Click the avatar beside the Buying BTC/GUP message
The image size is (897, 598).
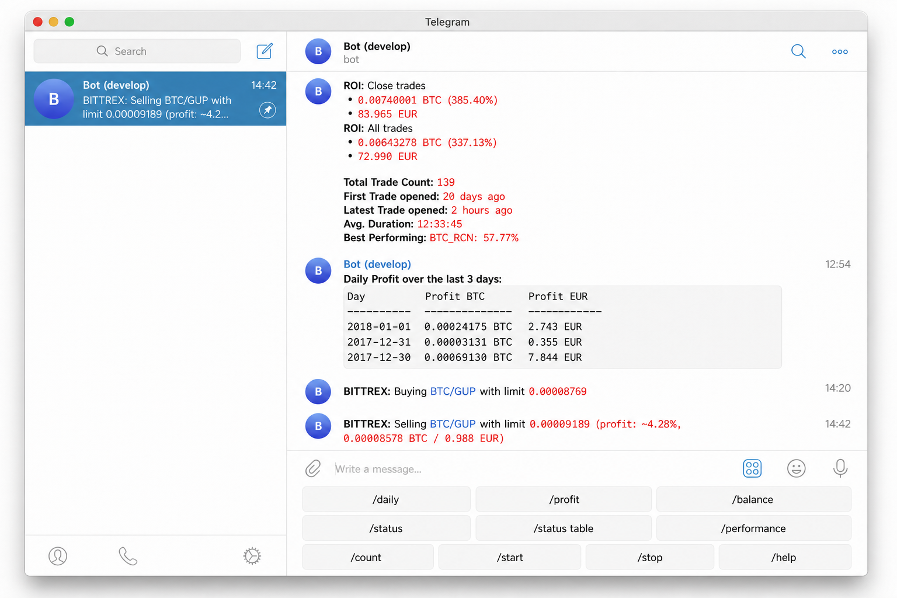(x=318, y=391)
